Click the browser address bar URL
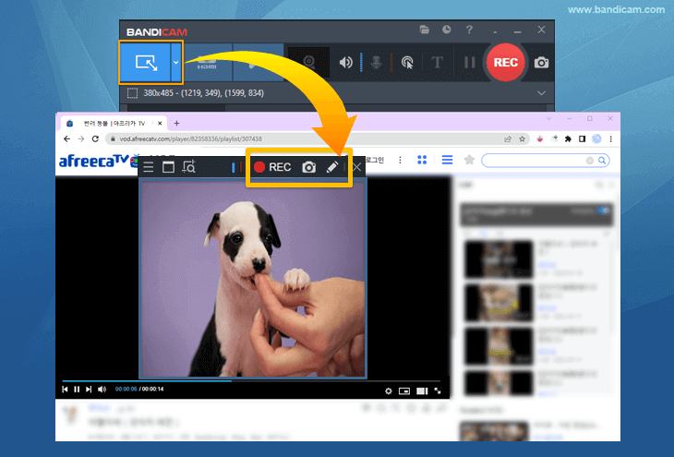Viewport: 674px width, 457px height. 191,138
